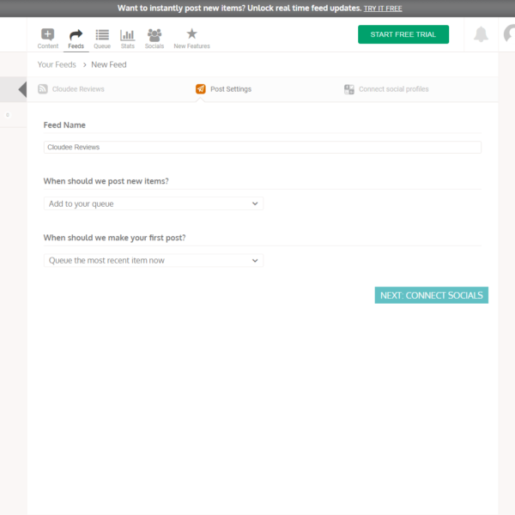Collapse sidebar with the left arrow
This screenshot has width=515, height=515.
(x=22, y=89)
